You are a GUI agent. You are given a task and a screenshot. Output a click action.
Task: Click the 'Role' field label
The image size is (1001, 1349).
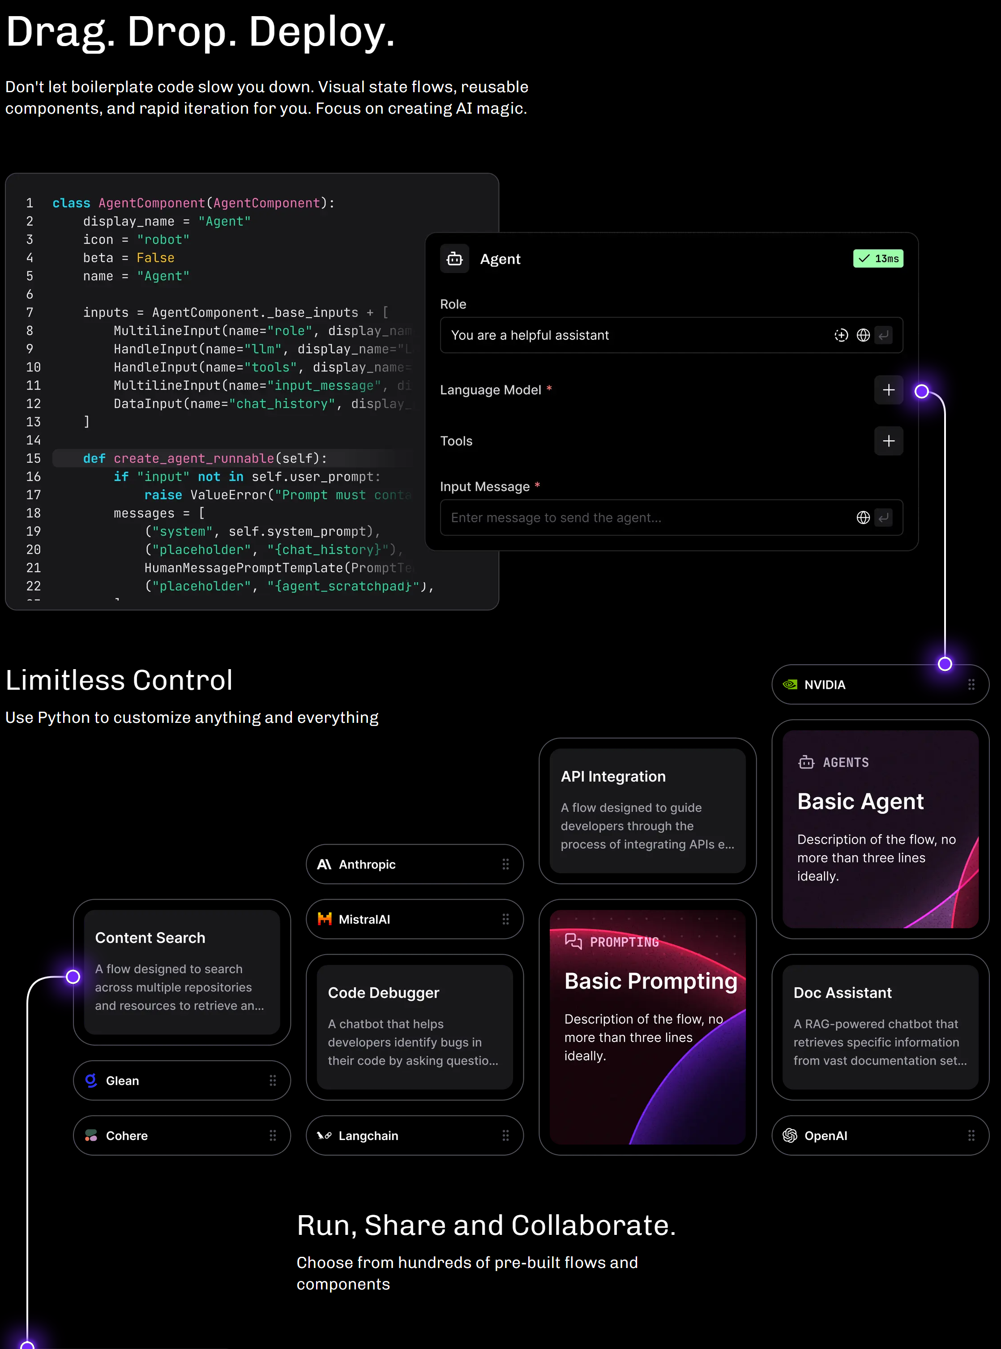(x=453, y=304)
